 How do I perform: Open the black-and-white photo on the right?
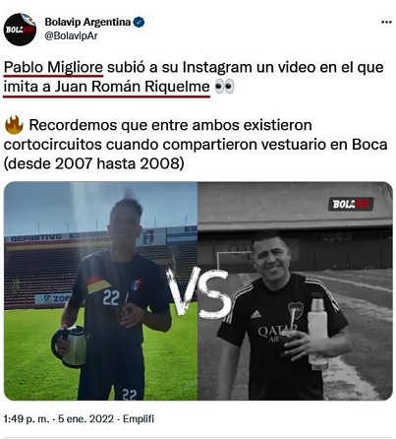click(295, 290)
